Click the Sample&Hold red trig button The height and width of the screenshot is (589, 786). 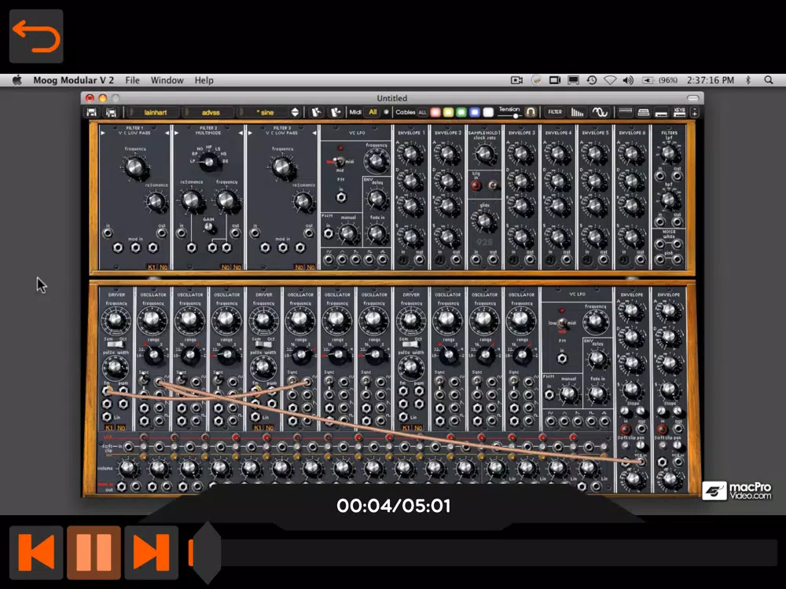476,186
